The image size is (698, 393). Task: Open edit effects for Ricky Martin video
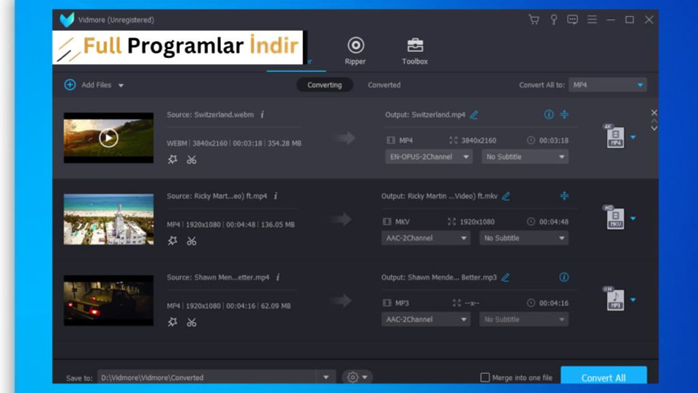tap(172, 241)
